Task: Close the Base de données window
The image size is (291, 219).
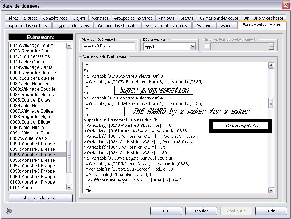Action: (285, 5)
